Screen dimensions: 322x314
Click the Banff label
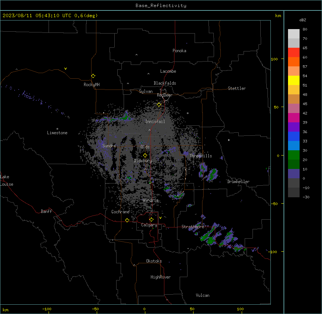pyautogui.click(x=46, y=211)
